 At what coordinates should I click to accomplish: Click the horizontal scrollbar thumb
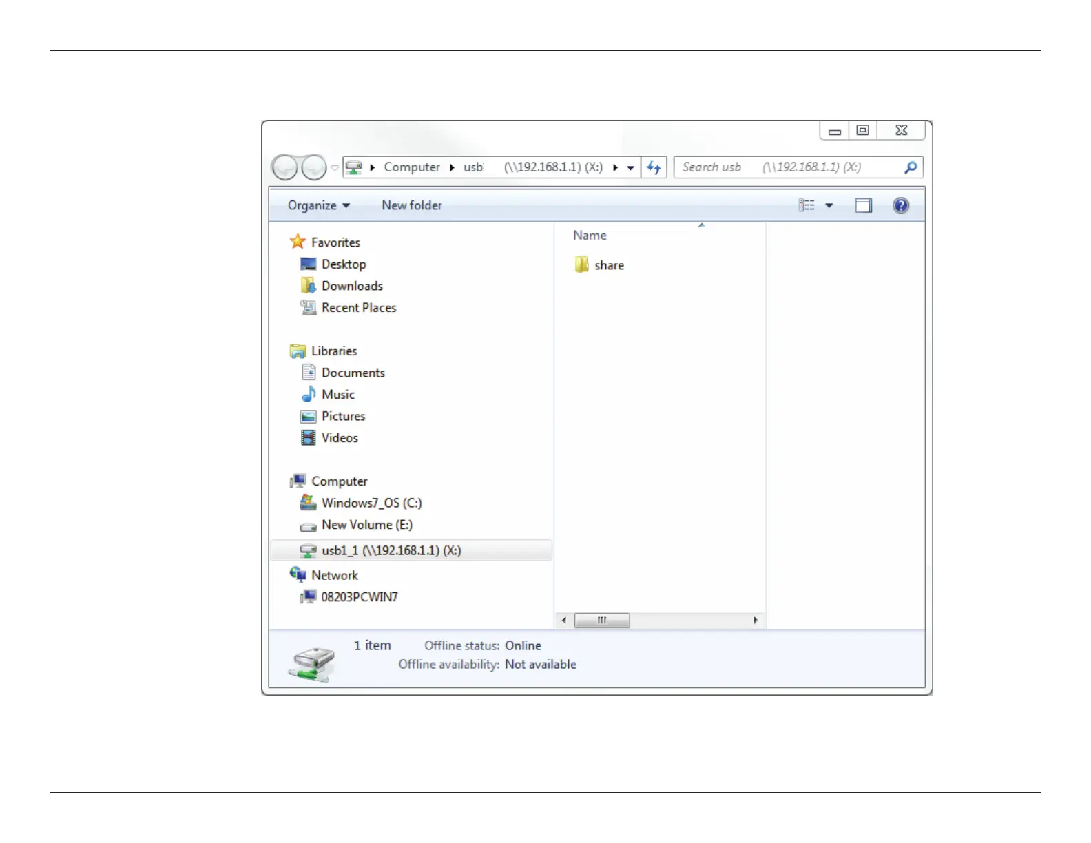602,621
